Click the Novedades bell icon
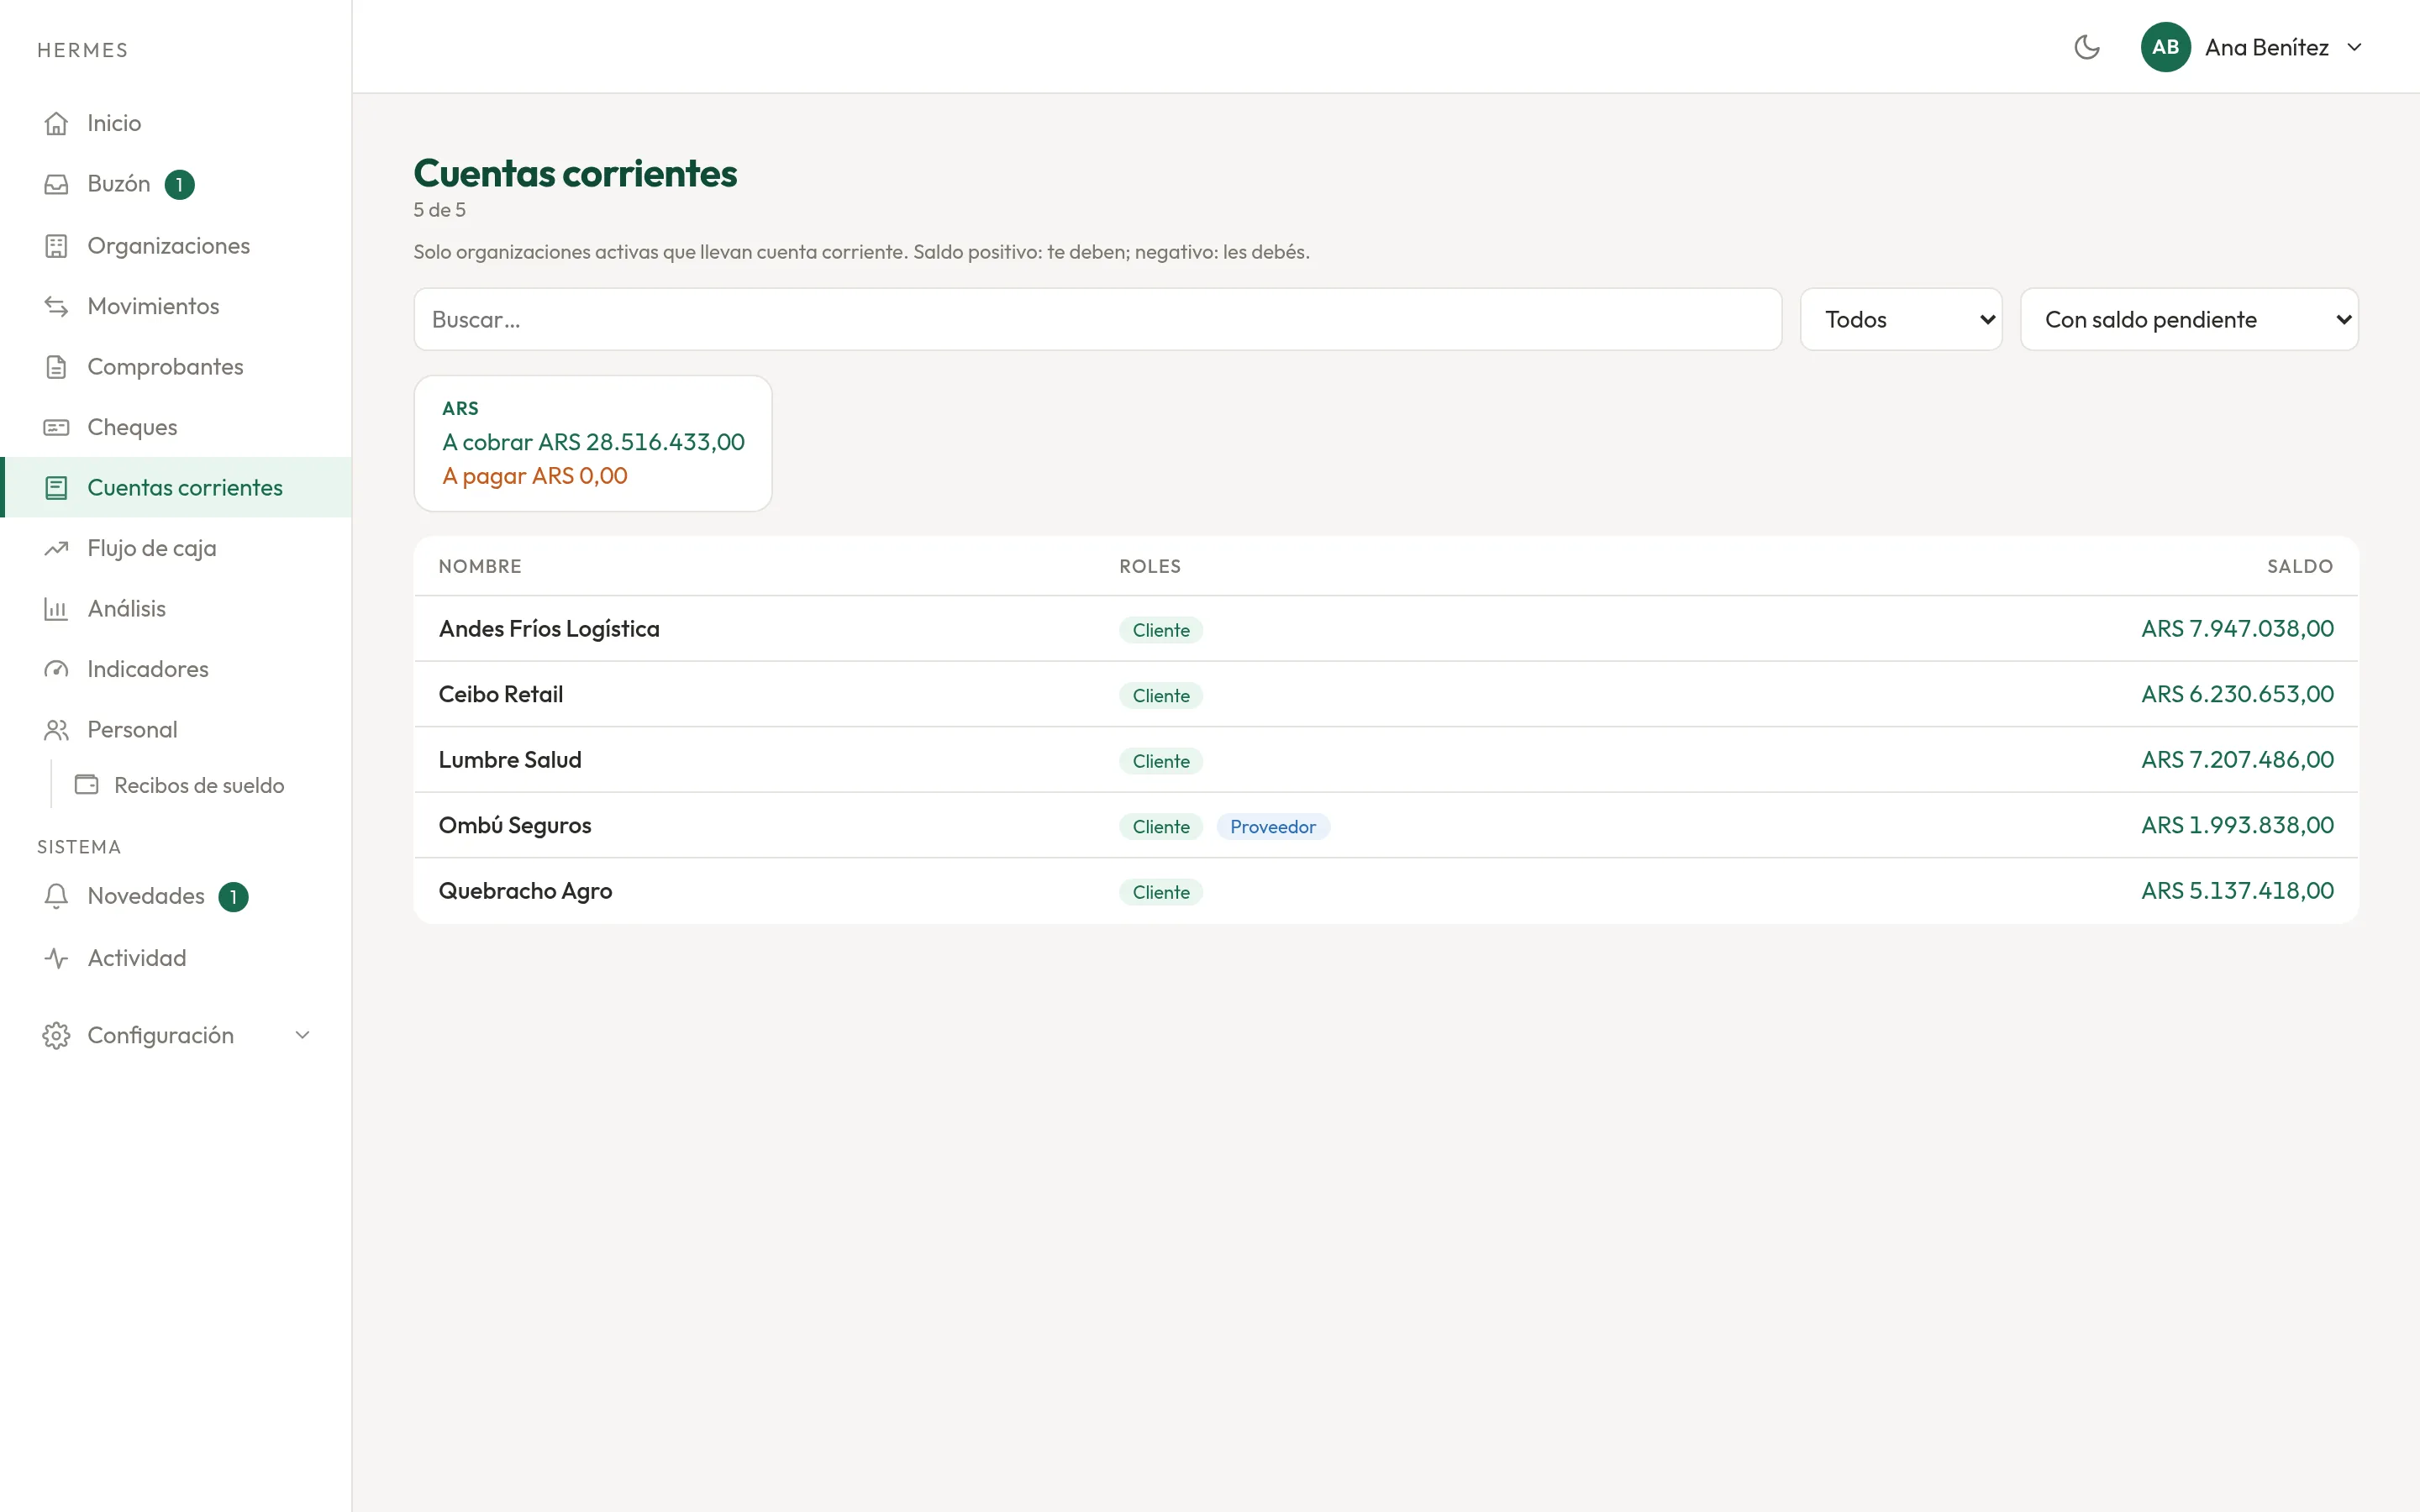2420x1512 pixels. coord(56,896)
